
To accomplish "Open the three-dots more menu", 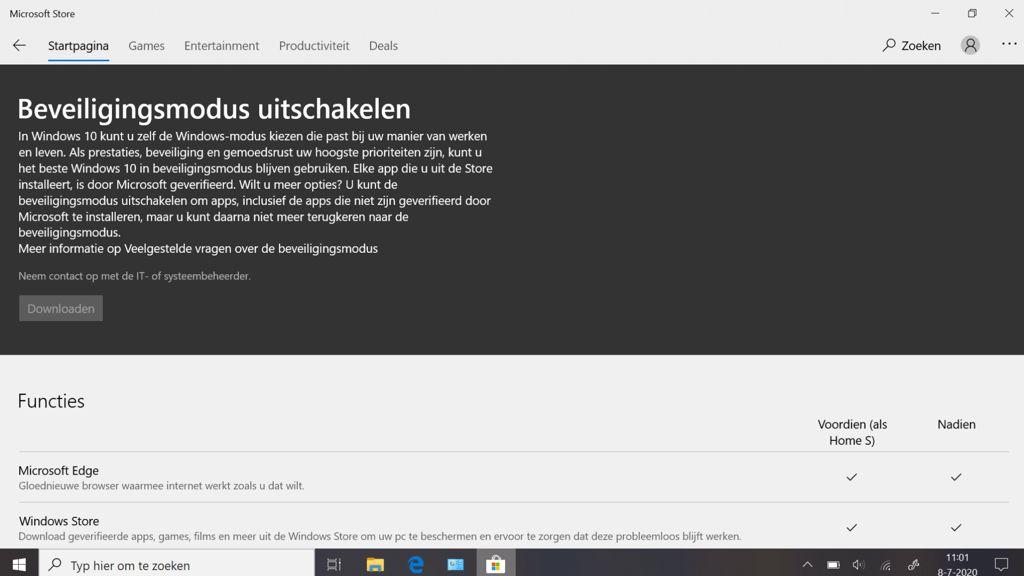I will (1009, 44).
